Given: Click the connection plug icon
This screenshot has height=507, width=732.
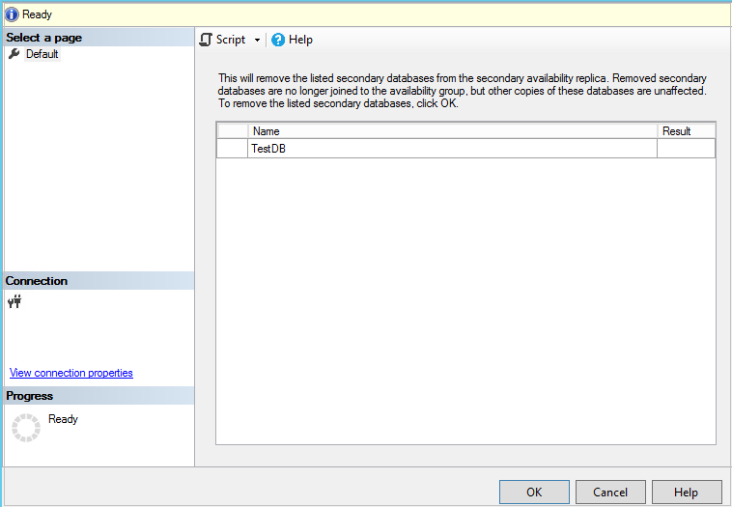Looking at the screenshot, I should click(x=14, y=302).
